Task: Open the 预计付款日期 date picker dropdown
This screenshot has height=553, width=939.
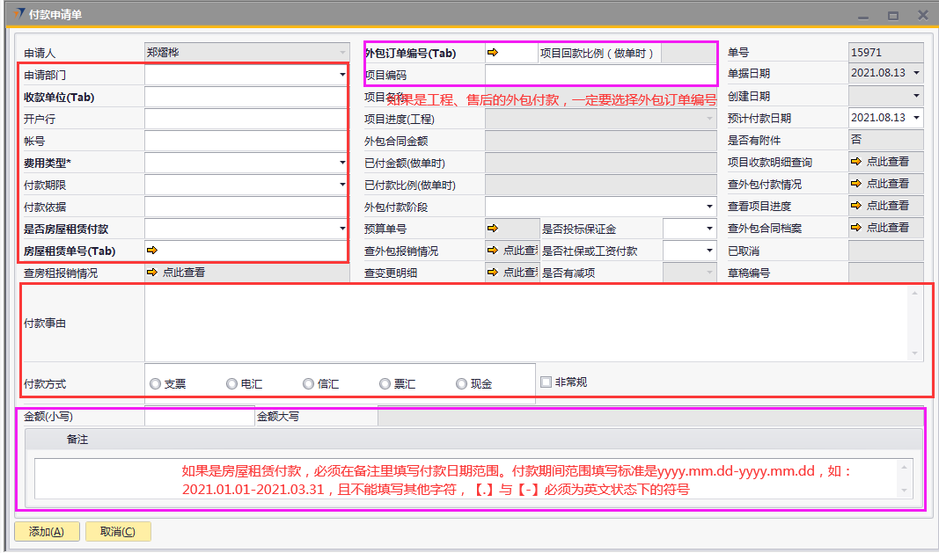Action: 917,118
